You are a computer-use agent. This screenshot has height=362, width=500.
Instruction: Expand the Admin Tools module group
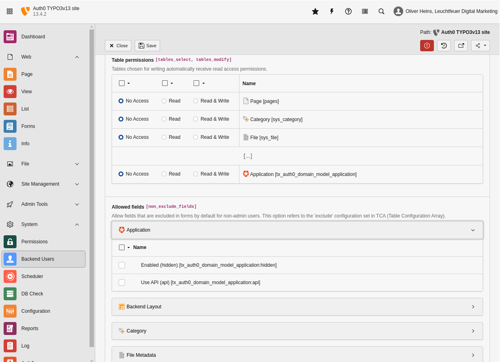click(x=44, y=204)
